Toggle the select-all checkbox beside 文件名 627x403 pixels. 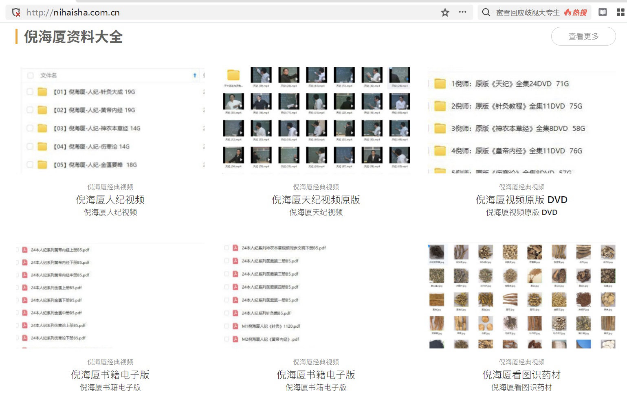click(x=30, y=75)
